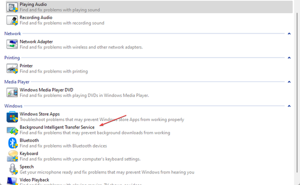The width and height of the screenshot is (300, 185).
Task: Collapse the Windows section chevron
Action: pos(289,106)
